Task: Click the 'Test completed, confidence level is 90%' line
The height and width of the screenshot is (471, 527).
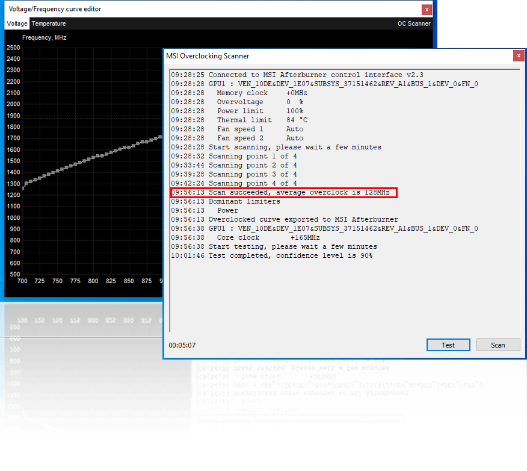Action: pyautogui.click(x=271, y=256)
